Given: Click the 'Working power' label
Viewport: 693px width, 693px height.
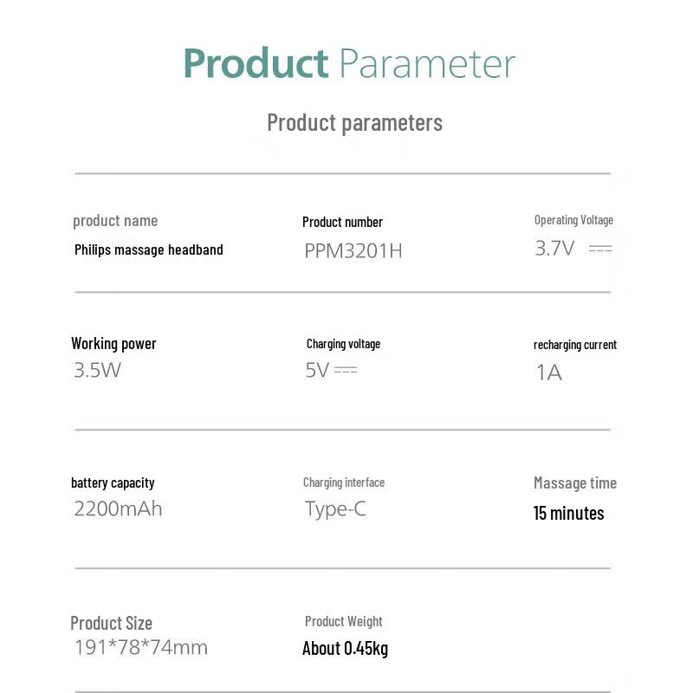Looking at the screenshot, I should point(113,343).
